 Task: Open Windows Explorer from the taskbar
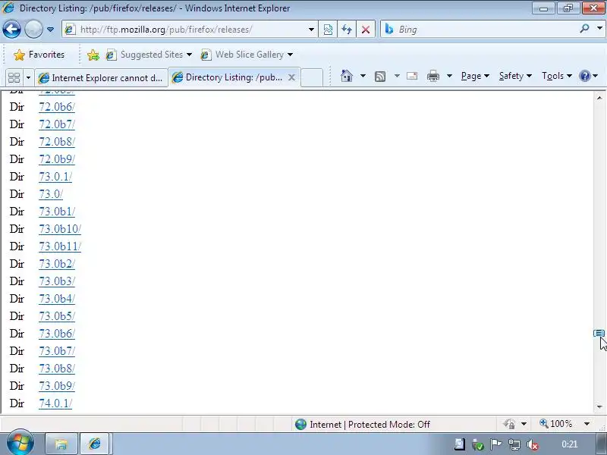[x=61, y=444]
